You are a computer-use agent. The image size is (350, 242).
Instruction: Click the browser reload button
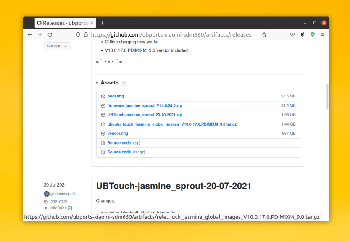(x=50, y=34)
